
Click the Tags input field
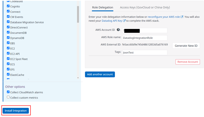point(145,52)
